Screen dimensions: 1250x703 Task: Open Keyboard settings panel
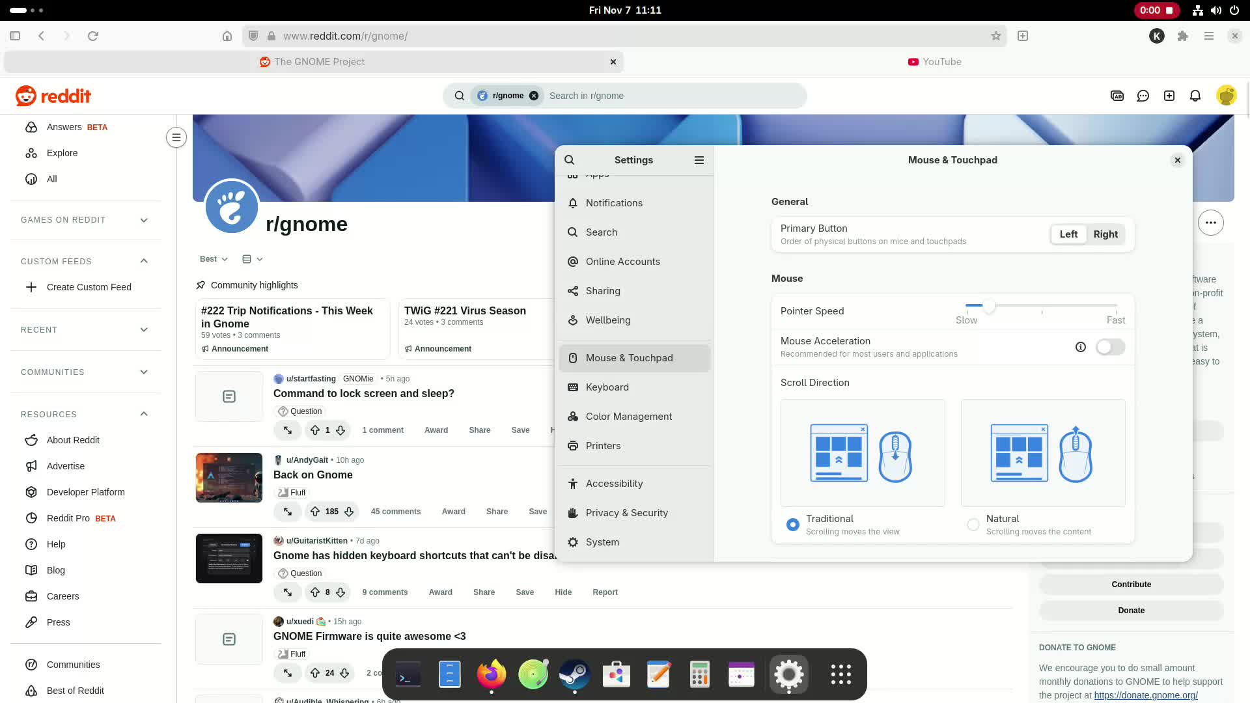(607, 387)
